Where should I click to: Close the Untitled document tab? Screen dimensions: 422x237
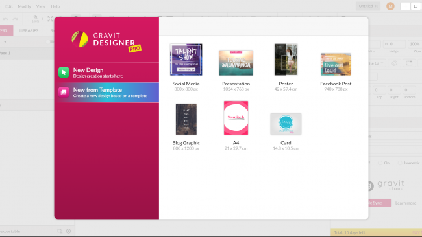pos(377,6)
